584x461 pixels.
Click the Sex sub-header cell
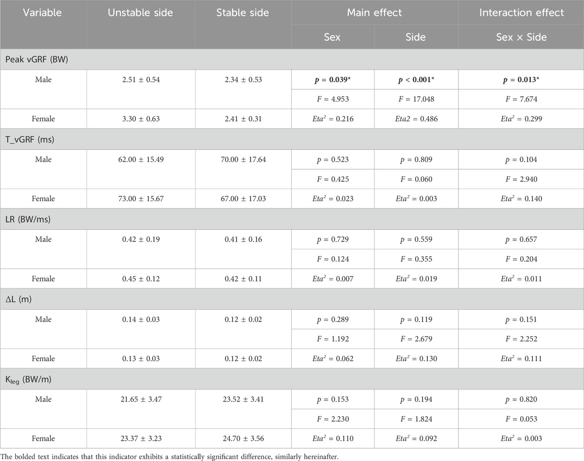click(x=333, y=37)
